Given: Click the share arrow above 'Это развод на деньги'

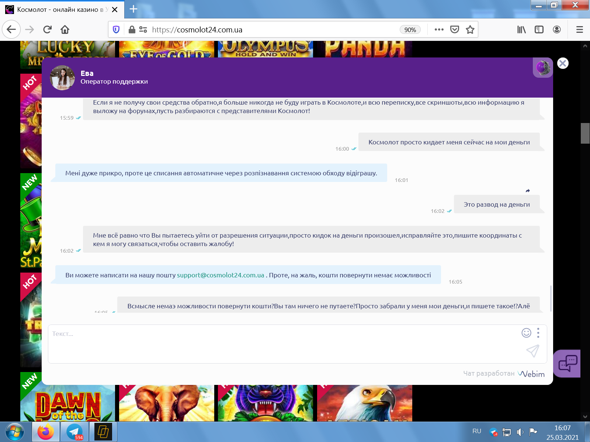Looking at the screenshot, I should click(528, 191).
